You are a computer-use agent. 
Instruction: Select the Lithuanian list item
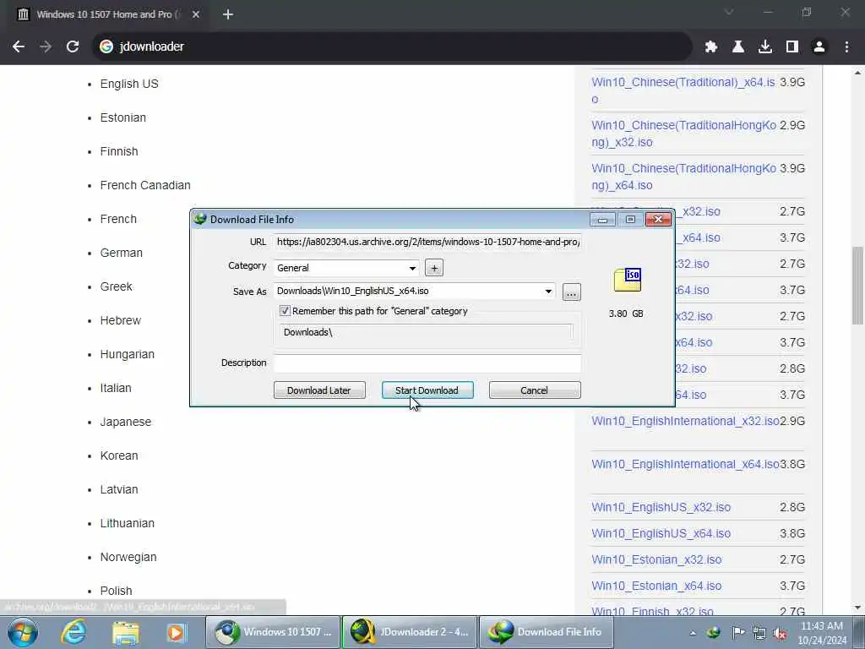[x=127, y=523]
